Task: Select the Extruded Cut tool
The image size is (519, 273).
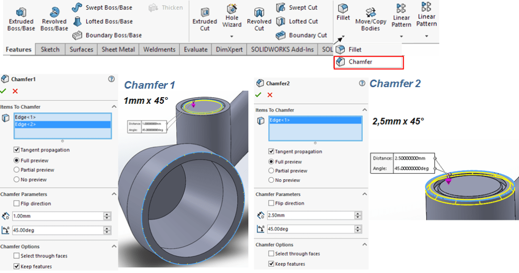Action: [x=205, y=12]
